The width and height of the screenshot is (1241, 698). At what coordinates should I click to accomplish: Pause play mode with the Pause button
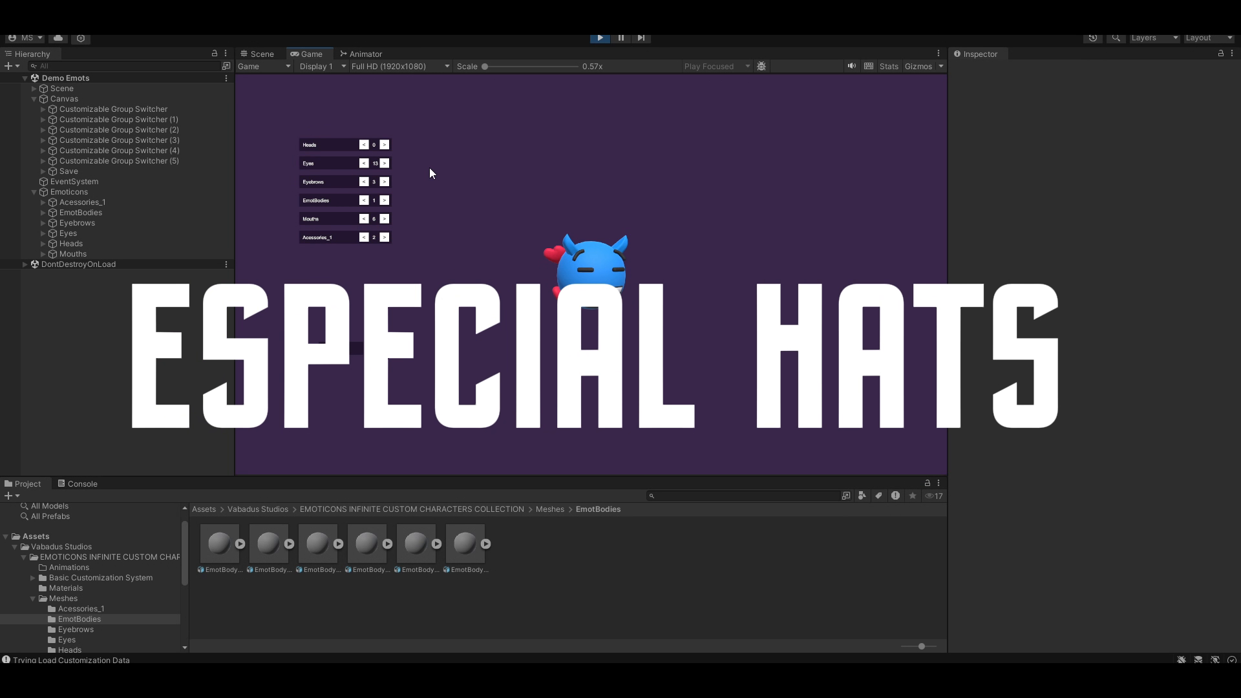620,38
